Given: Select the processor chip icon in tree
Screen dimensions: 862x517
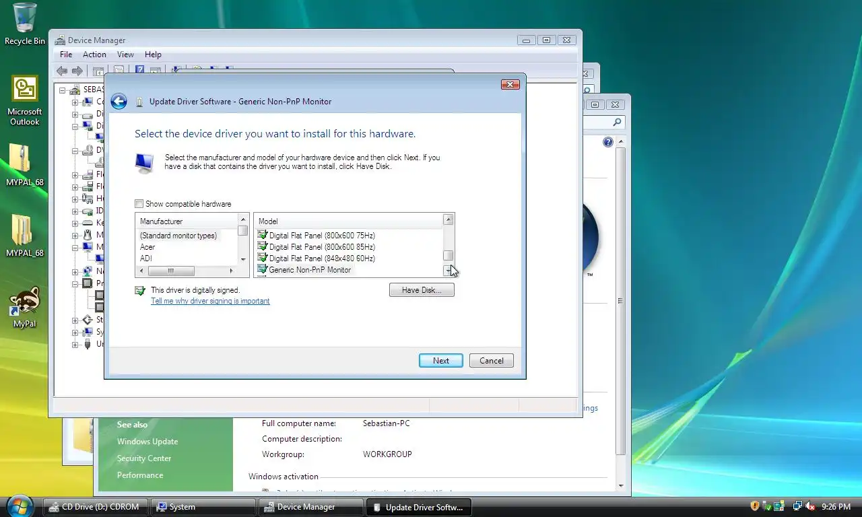Looking at the screenshot, I should [88, 283].
